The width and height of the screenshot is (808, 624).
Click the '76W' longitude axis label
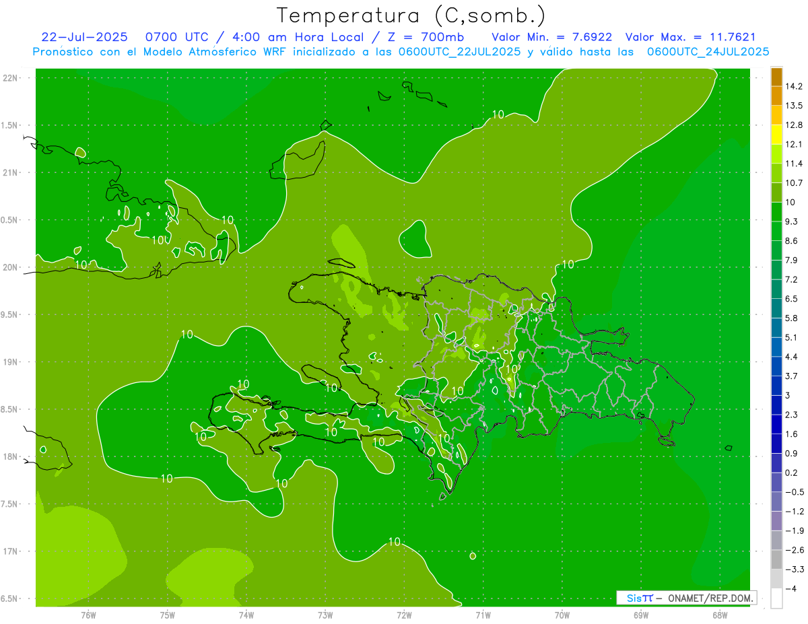coord(88,615)
